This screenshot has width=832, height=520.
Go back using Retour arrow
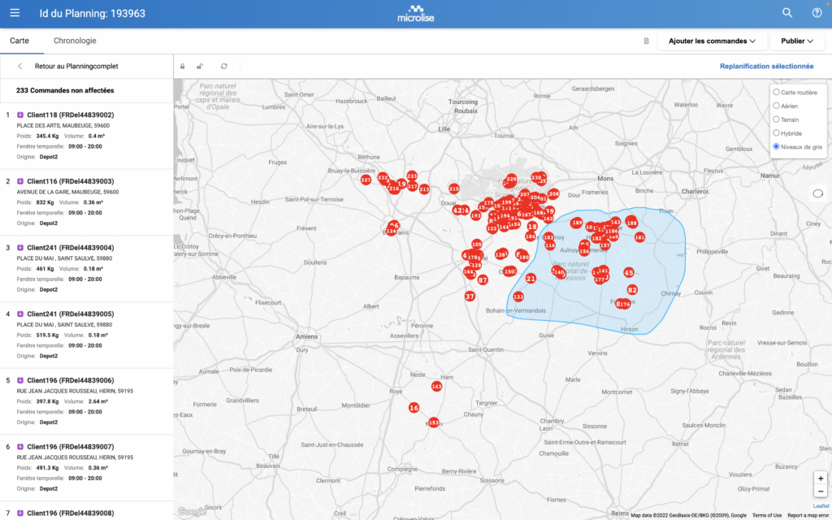coord(19,67)
